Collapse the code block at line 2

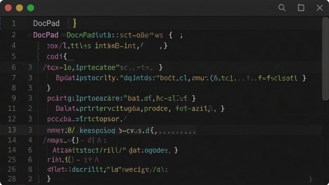click(29, 35)
